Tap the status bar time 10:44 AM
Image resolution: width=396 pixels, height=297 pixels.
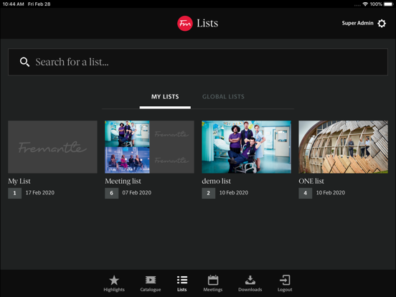tap(13, 4)
